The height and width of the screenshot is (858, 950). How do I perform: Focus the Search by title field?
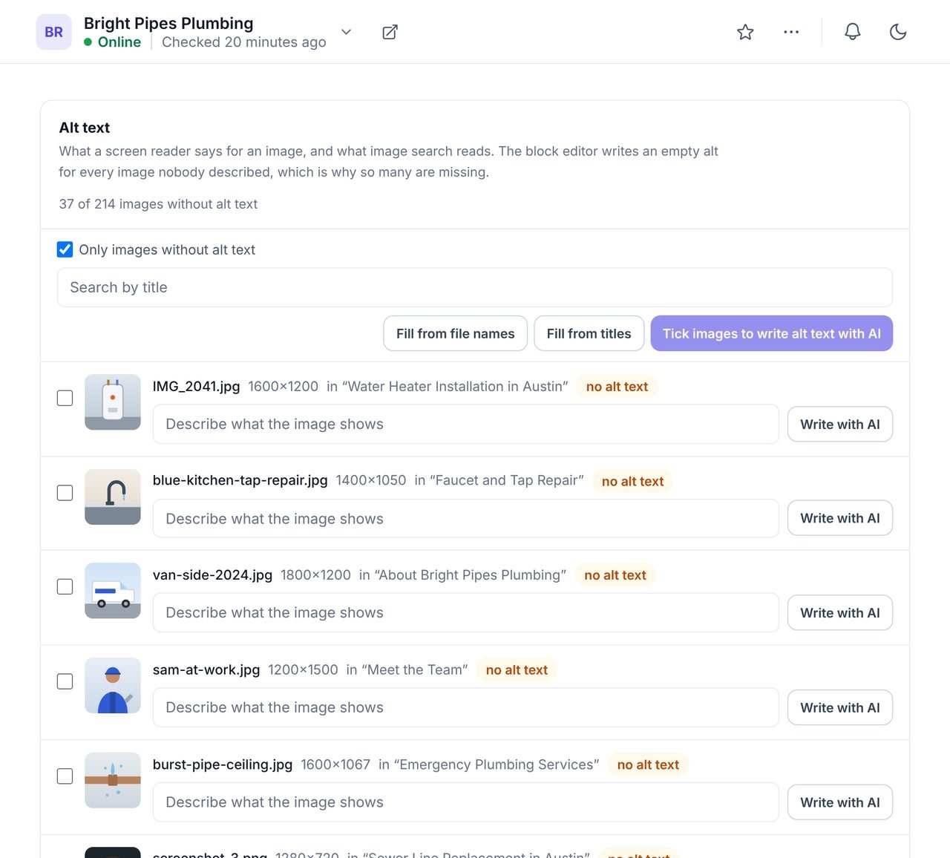coord(475,287)
